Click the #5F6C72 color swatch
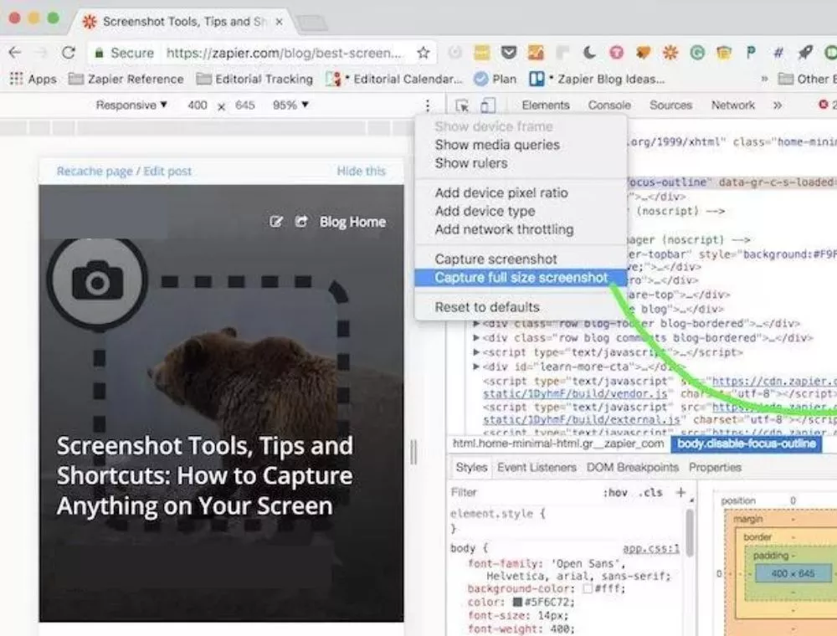The height and width of the screenshot is (636, 837). click(x=517, y=602)
